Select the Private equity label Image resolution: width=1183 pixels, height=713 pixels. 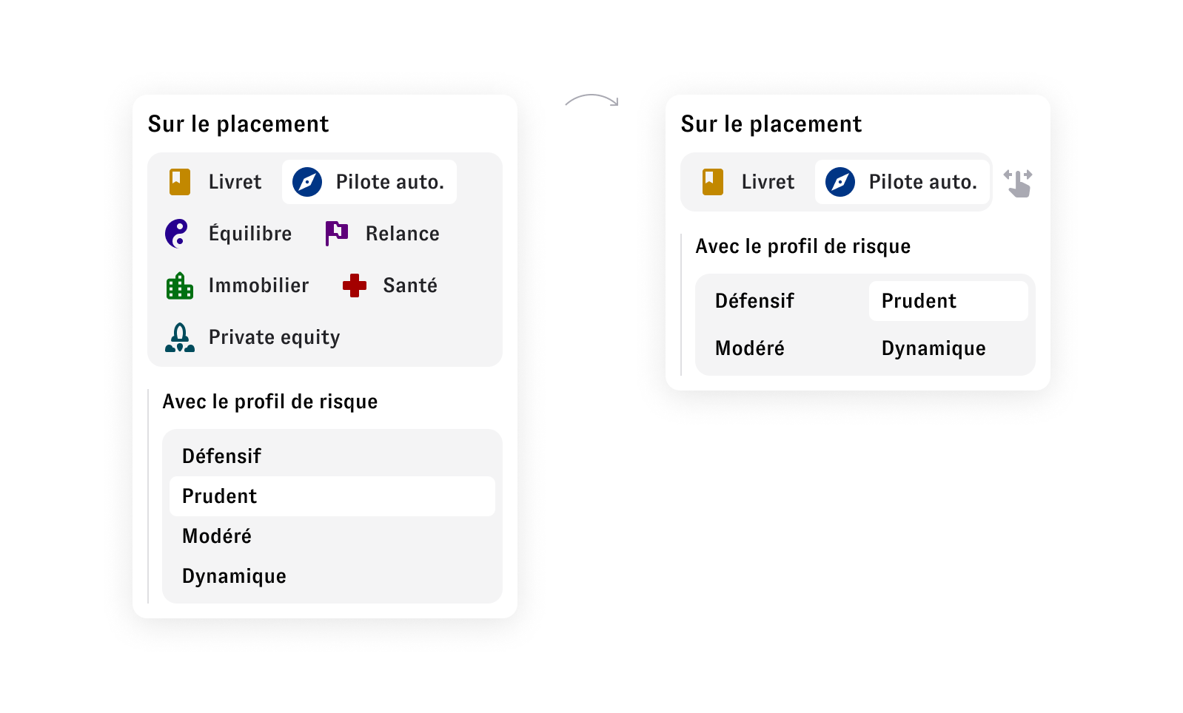(275, 337)
